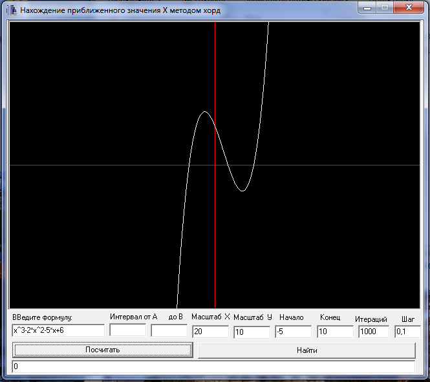Click the Масштаб X label
Screen dimensions: 430x382
pos(211,317)
